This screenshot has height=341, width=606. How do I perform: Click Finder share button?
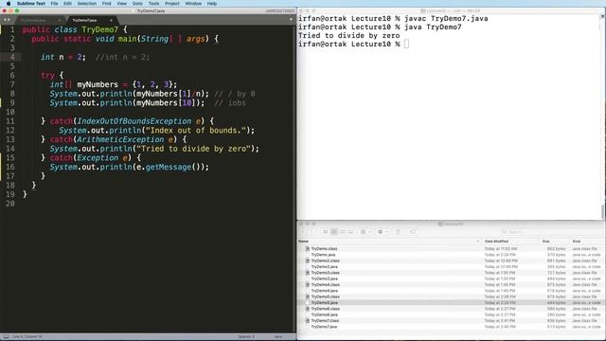(398, 232)
